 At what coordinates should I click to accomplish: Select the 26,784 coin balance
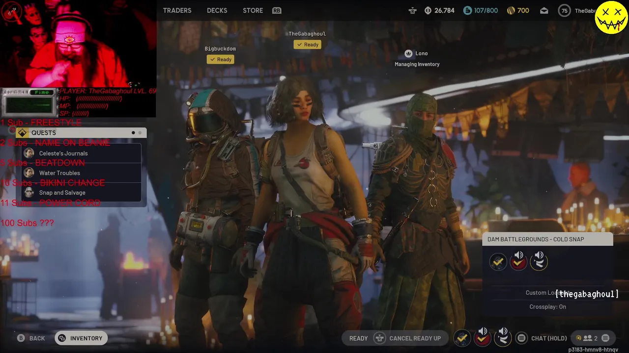click(x=444, y=10)
